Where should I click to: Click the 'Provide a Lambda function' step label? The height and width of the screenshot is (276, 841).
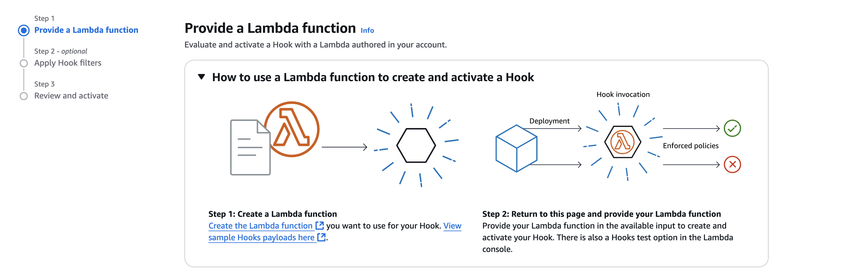[x=86, y=30]
